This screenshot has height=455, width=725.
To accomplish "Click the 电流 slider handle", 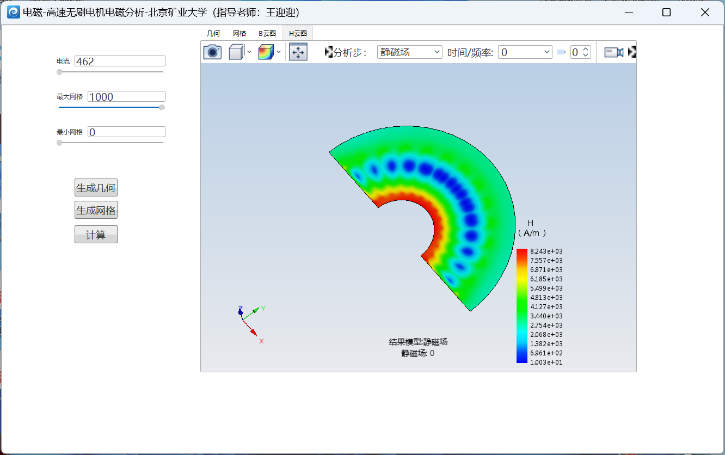I will 59,72.
